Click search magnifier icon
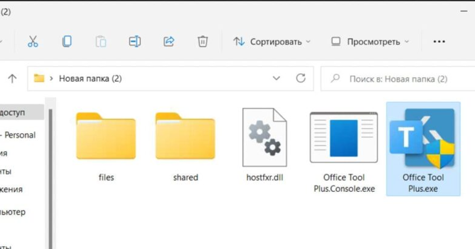This screenshot has width=475, height=249. (335, 78)
